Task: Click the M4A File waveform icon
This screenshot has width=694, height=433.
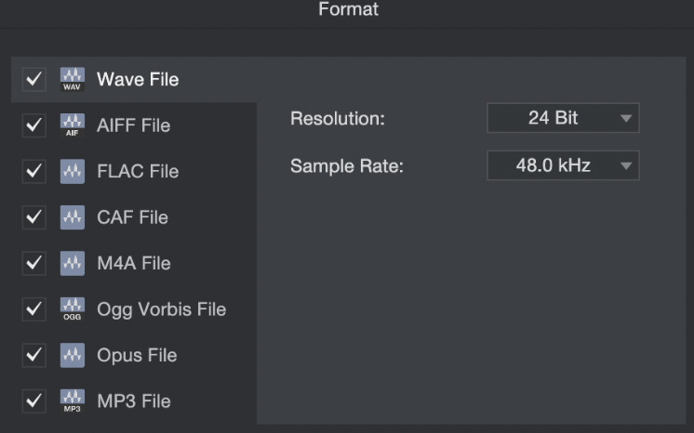Action: 73,264
